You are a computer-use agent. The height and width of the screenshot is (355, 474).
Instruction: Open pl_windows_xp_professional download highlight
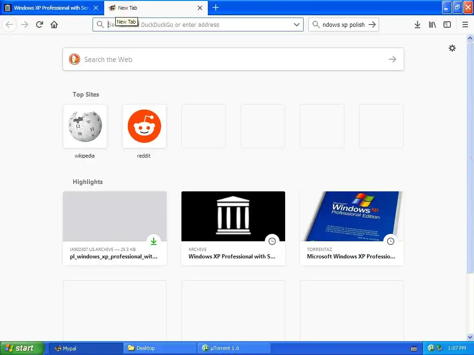click(x=115, y=228)
